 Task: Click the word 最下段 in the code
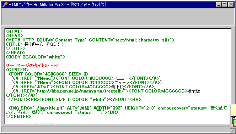117,87
